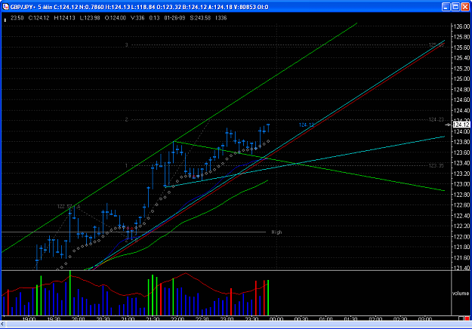The width and height of the screenshot is (472, 329).
Task: Click the GBP/JPY+ 5-Min title bar text
Action: pyautogui.click(x=31, y=7)
